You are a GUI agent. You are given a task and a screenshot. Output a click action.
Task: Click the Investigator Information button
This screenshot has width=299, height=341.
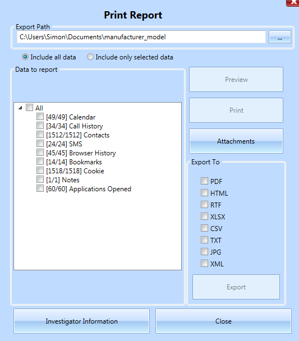[x=81, y=321]
